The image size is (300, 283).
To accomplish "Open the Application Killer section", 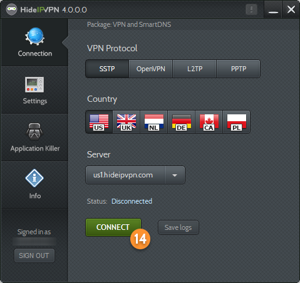I will click(x=34, y=137).
